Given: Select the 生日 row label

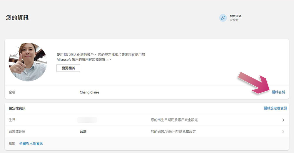Looking at the screenshot, I should point(12,120).
